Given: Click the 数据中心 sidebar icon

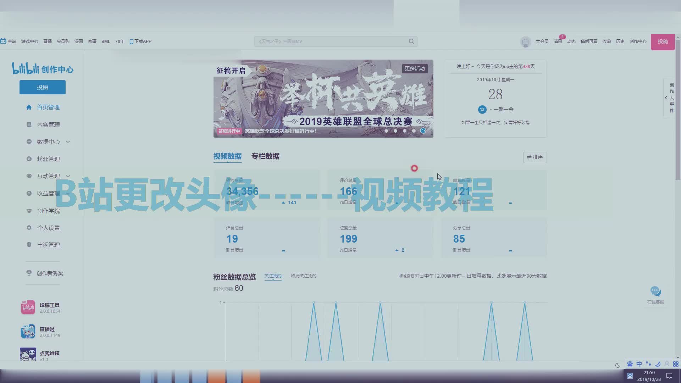Looking at the screenshot, I should (29, 141).
